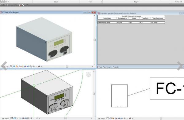The height and width of the screenshot is (120, 184).
Task: Toggle sun path in the top 3D view bar
Action: coord(17,66)
